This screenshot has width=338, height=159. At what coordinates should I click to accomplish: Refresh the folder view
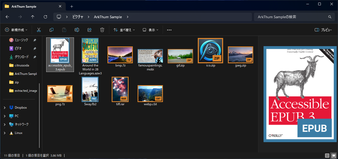45,17
